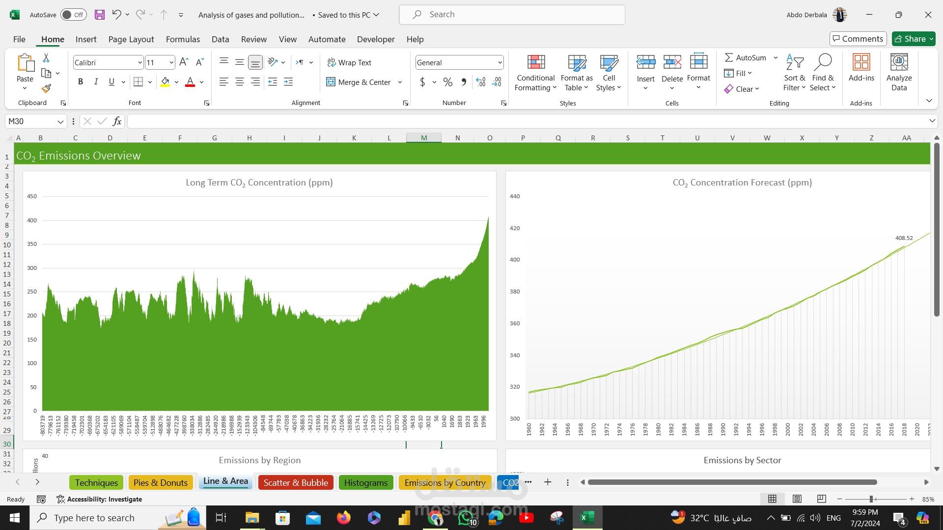Open the font name dropdown
The image size is (943, 530).
[x=139, y=62]
